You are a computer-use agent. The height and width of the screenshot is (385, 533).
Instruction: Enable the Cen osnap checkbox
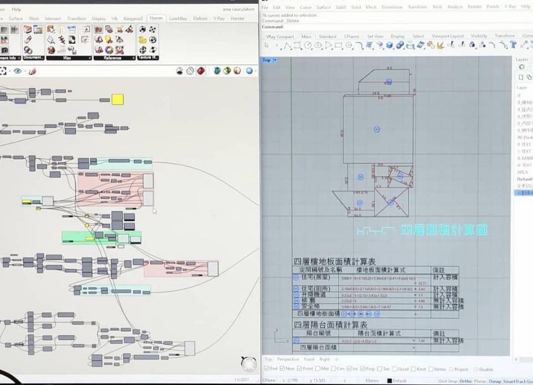point(334,369)
